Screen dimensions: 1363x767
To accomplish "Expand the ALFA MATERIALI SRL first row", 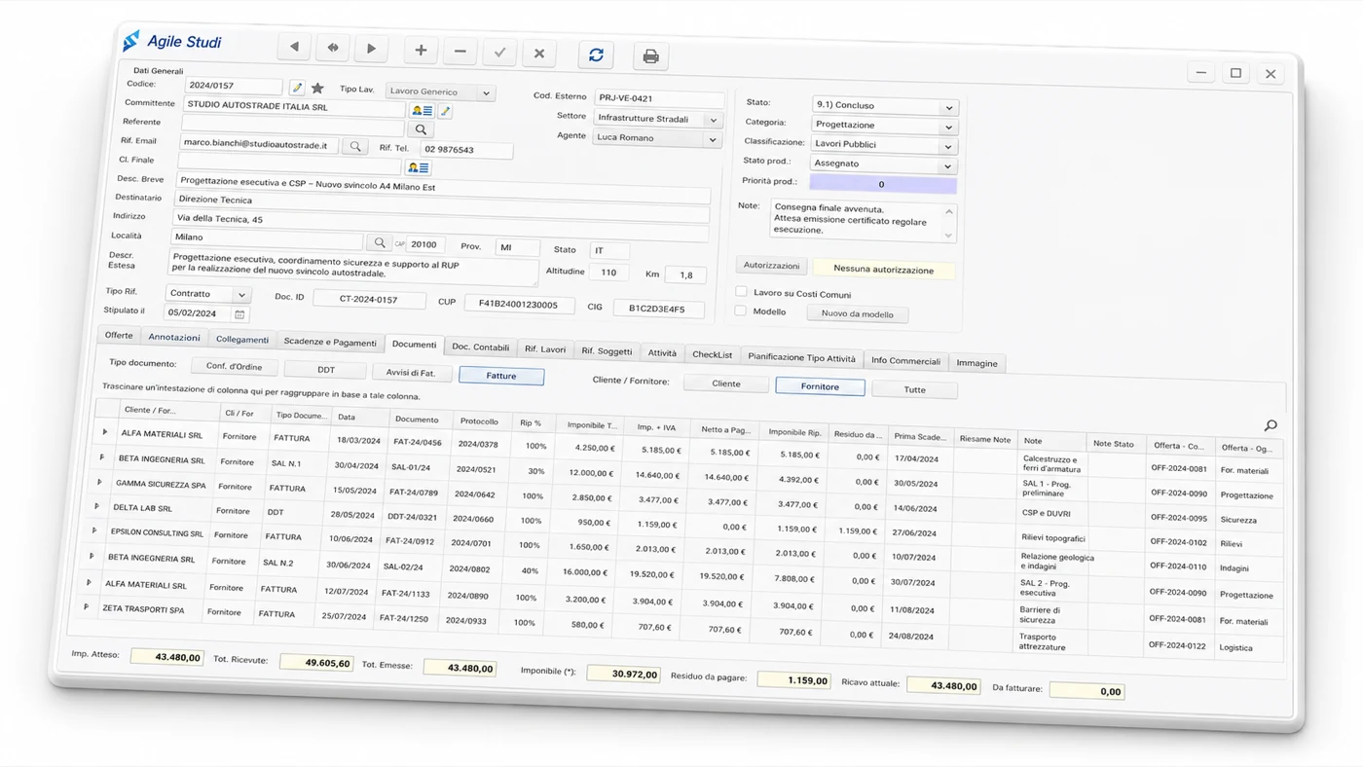I will pyautogui.click(x=105, y=432).
